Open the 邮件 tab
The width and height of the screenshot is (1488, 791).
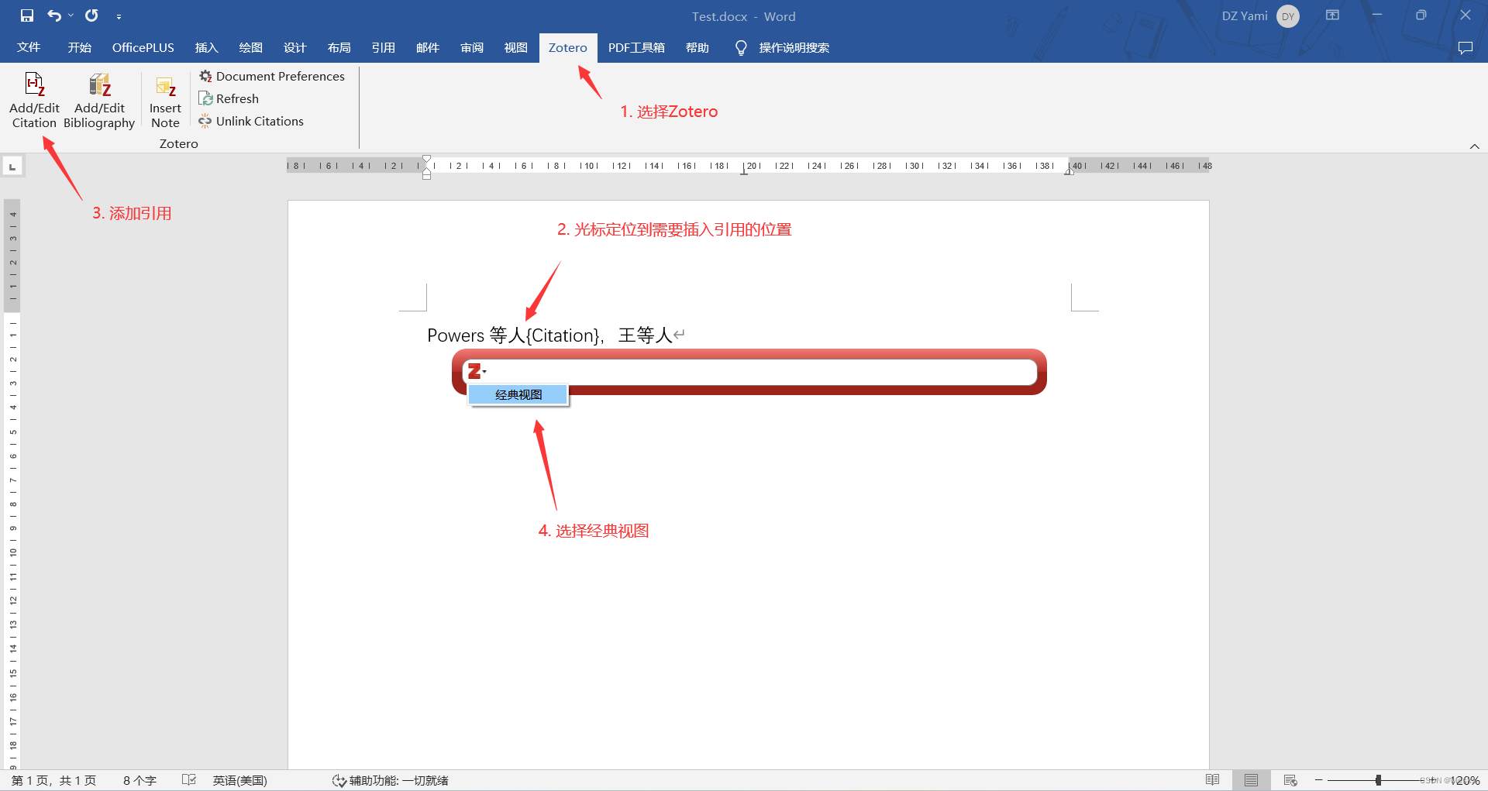[x=427, y=47]
